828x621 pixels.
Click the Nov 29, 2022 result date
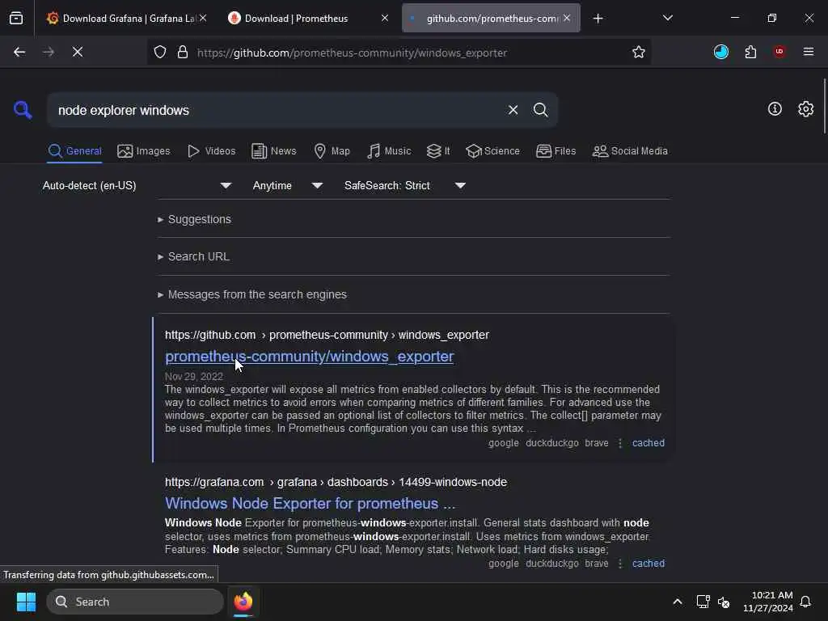coord(194,377)
